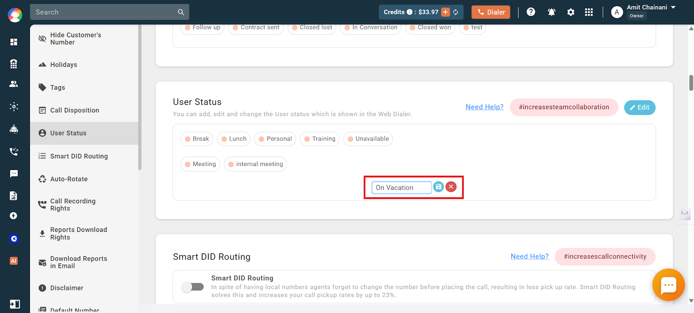The height and width of the screenshot is (313, 694).
Task: Open the building icon in the left rail
Action: coord(14,64)
